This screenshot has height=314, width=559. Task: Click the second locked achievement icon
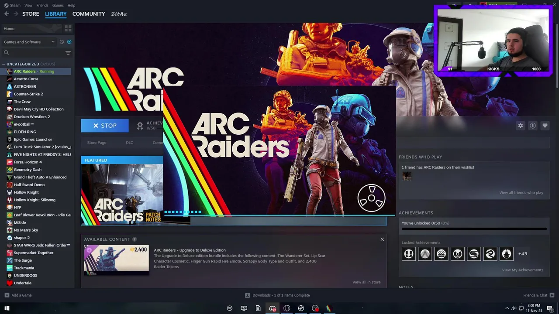[x=425, y=254]
